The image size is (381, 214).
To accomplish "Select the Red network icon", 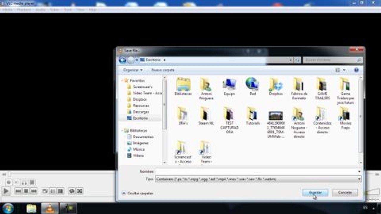I will point(252,86).
